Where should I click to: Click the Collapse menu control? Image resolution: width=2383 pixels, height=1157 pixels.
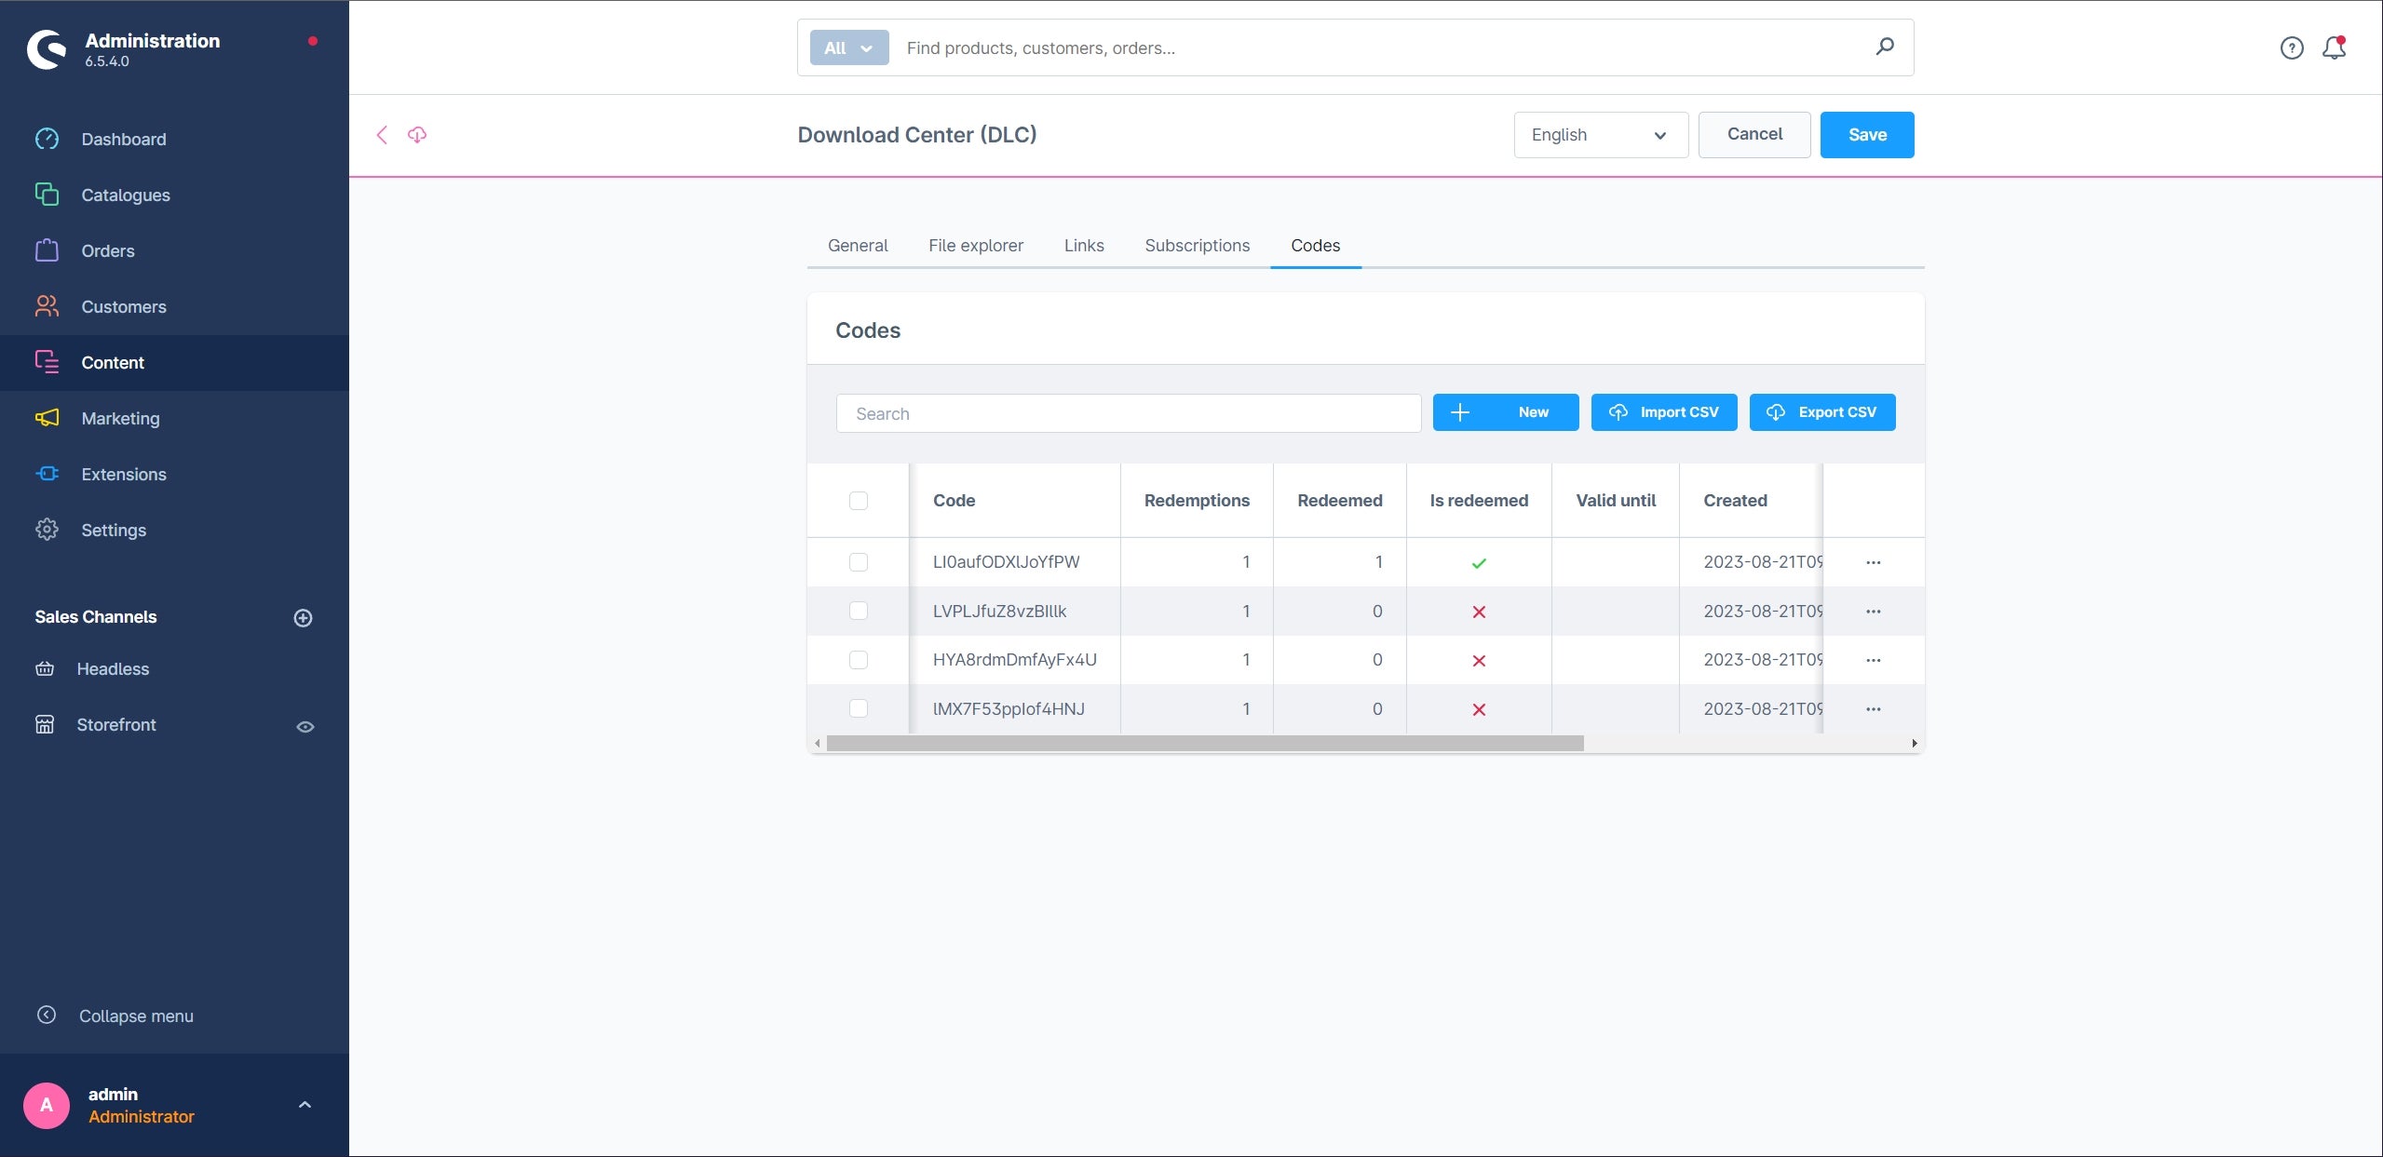(115, 1016)
